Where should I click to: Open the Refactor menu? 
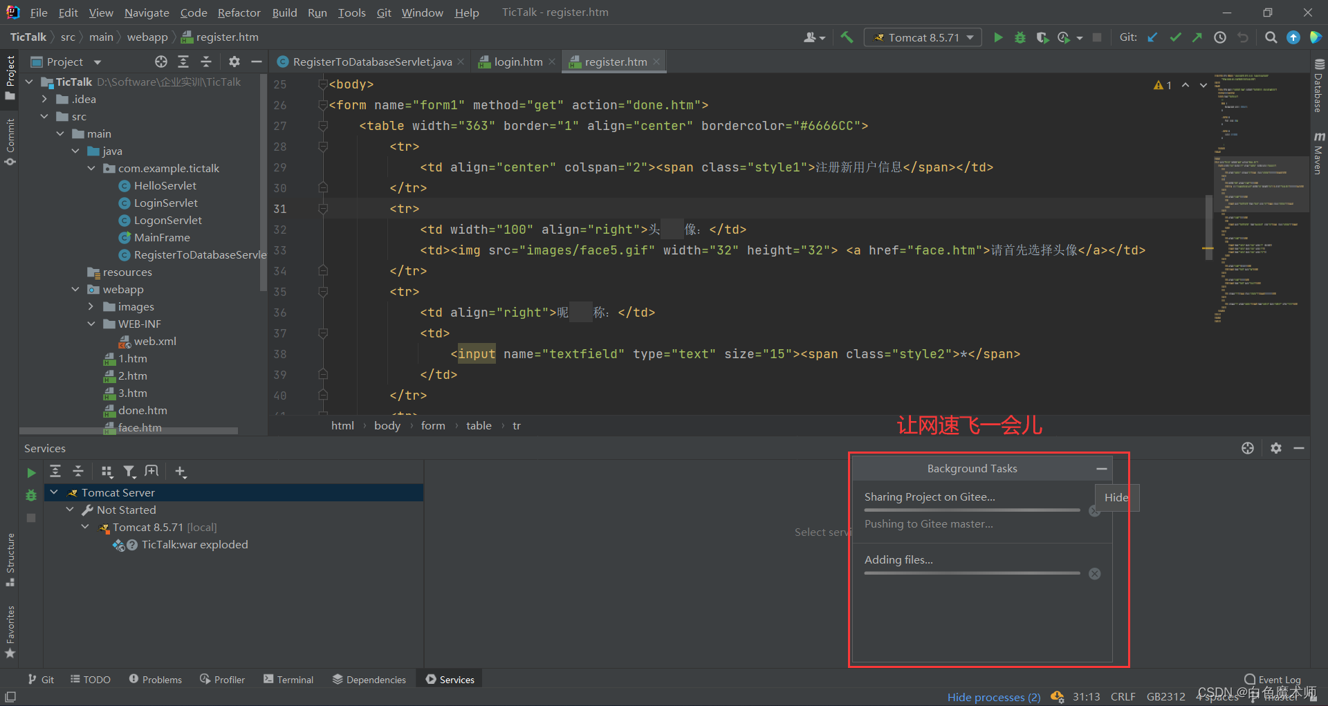(239, 12)
